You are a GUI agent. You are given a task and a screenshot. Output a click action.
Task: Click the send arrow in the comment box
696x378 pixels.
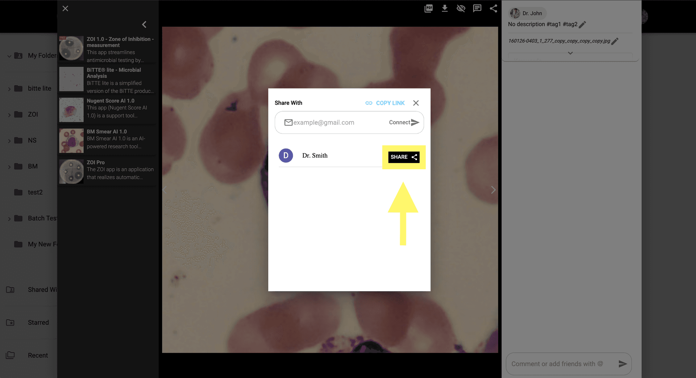[622, 364]
